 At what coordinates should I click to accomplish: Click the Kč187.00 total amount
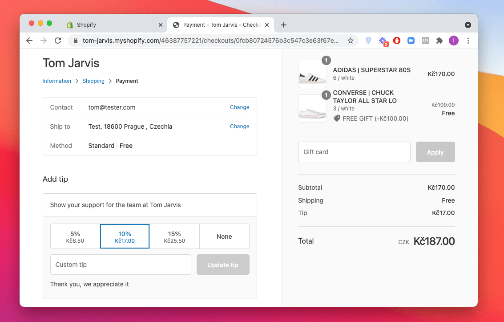tap(434, 241)
